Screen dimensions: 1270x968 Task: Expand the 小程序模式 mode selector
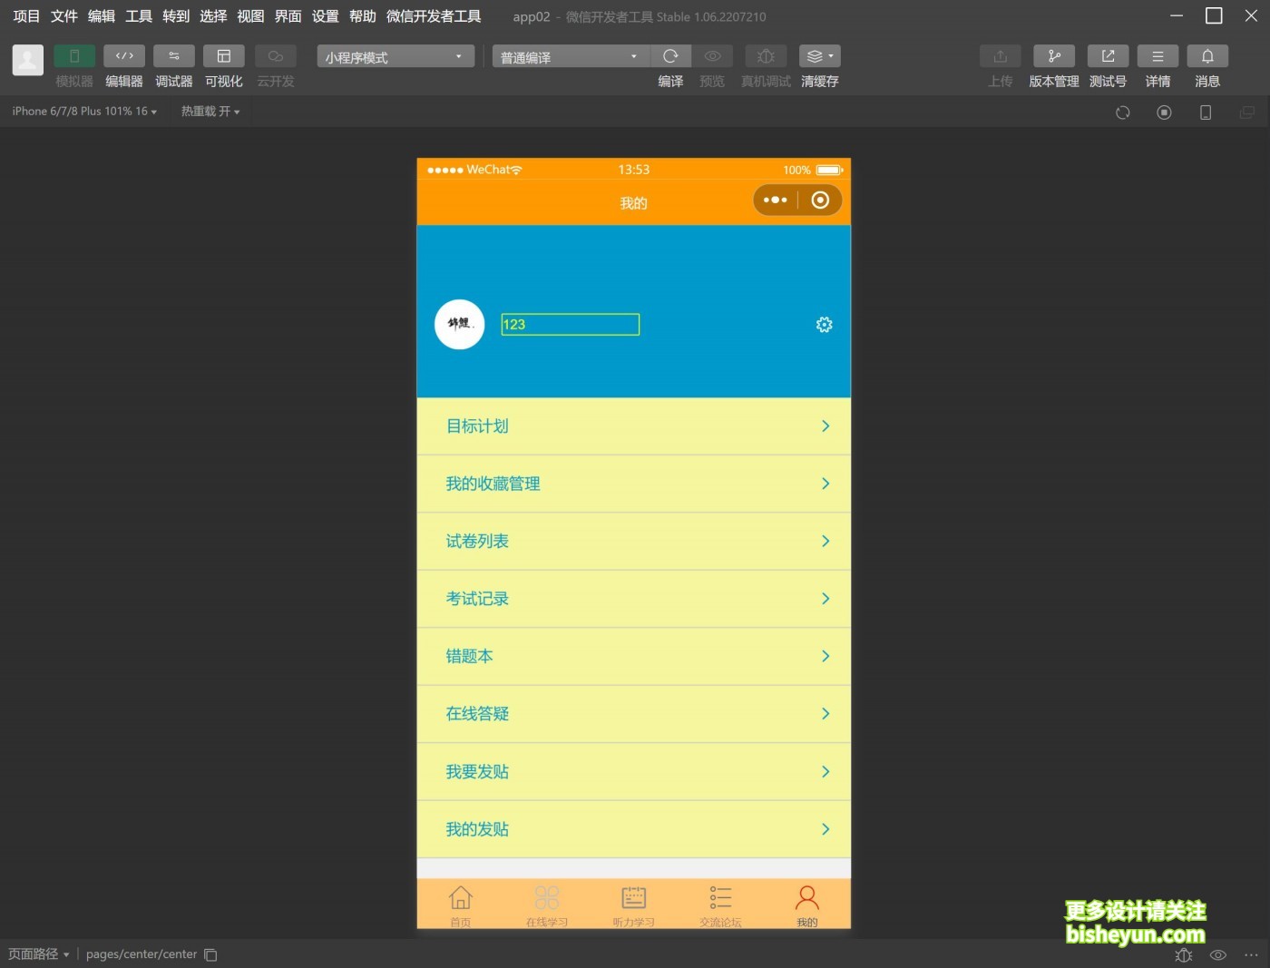click(395, 56)
